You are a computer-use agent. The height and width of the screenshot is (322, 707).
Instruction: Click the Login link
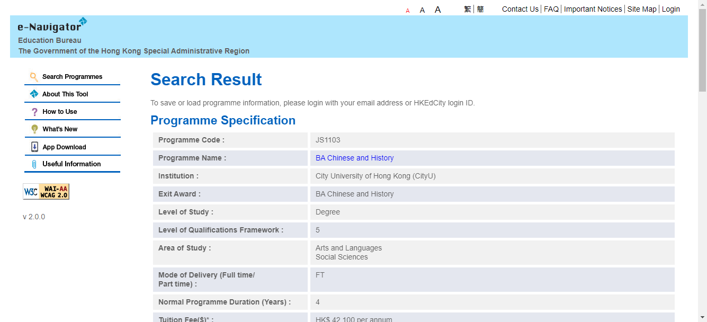(x=671, y=9)
